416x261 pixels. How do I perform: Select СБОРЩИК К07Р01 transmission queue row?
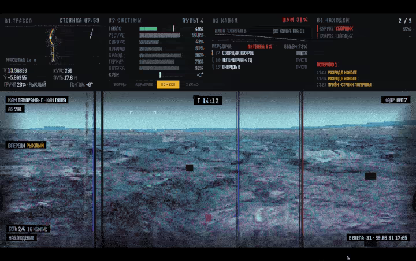pyautogui.click(x=260, y=53)
